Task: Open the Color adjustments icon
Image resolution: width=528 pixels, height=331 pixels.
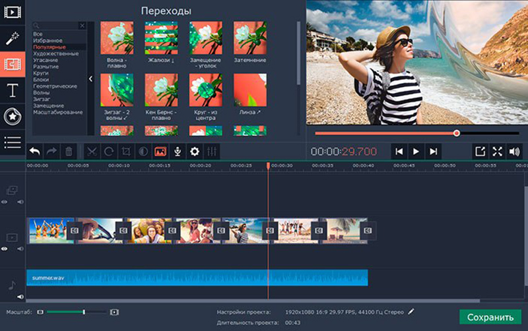Action: [143, 152]
